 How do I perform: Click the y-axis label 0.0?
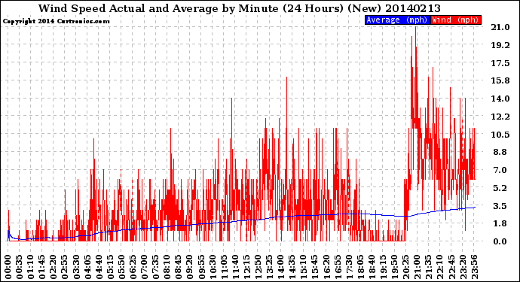pyautogui.click(x=500, y=241)
